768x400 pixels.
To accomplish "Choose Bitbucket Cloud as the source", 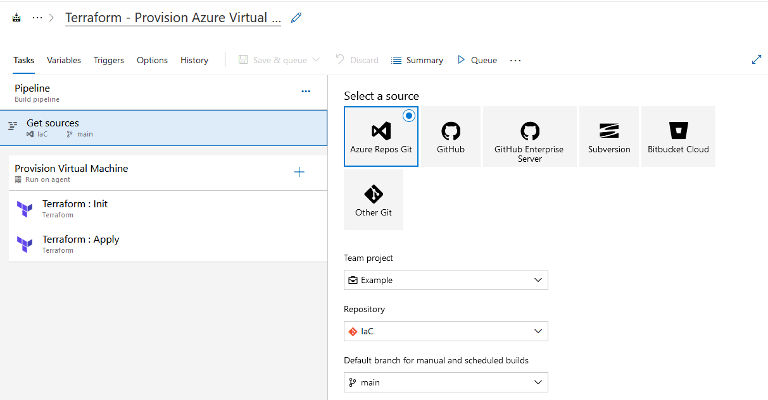I will [x=678, y=136].
